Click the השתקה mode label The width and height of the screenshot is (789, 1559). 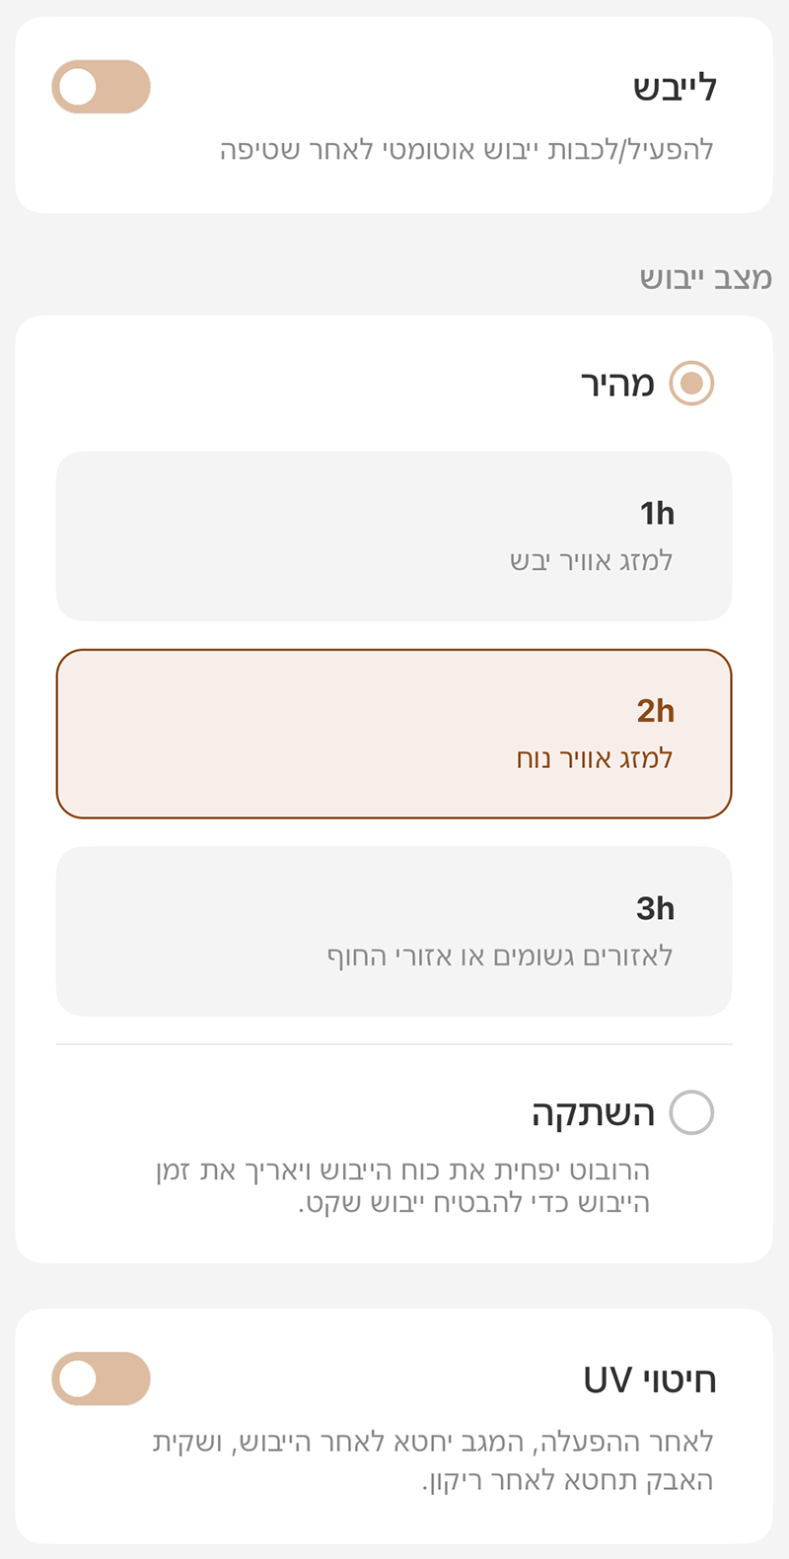tap(593, 1113)
